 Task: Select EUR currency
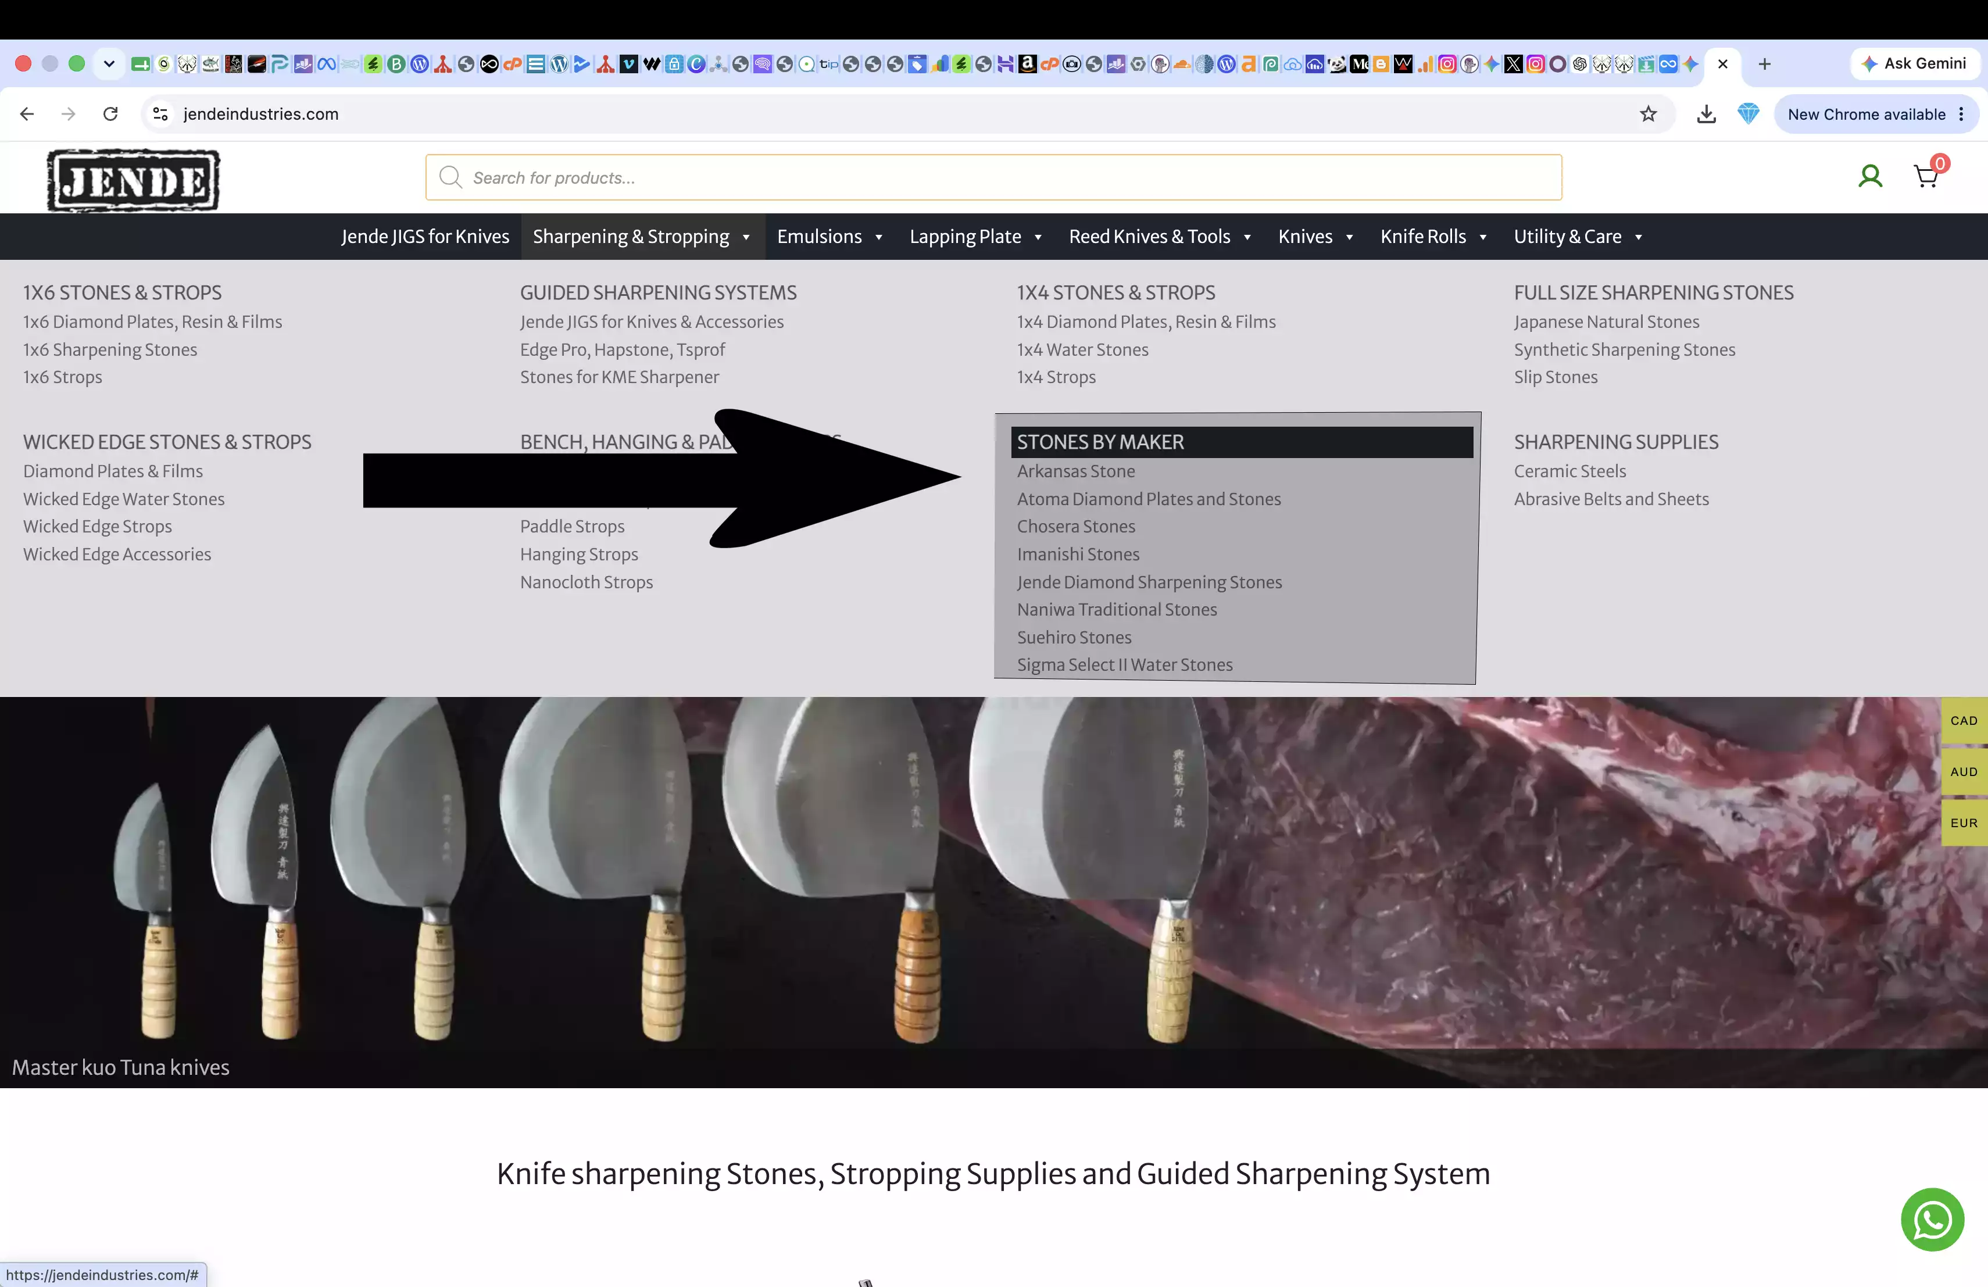tap(1964, 823)
